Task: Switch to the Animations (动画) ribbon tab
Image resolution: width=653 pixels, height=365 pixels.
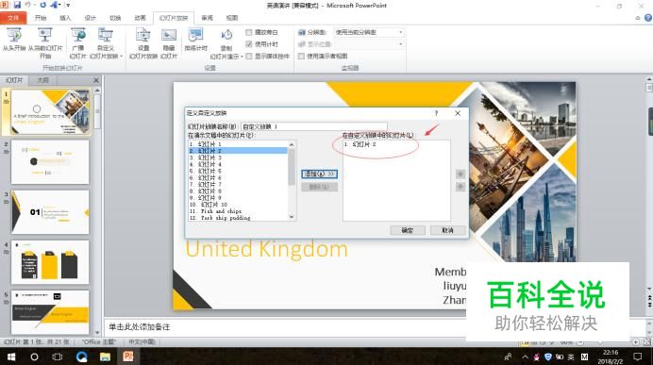Action: click(x=141, y=18)
